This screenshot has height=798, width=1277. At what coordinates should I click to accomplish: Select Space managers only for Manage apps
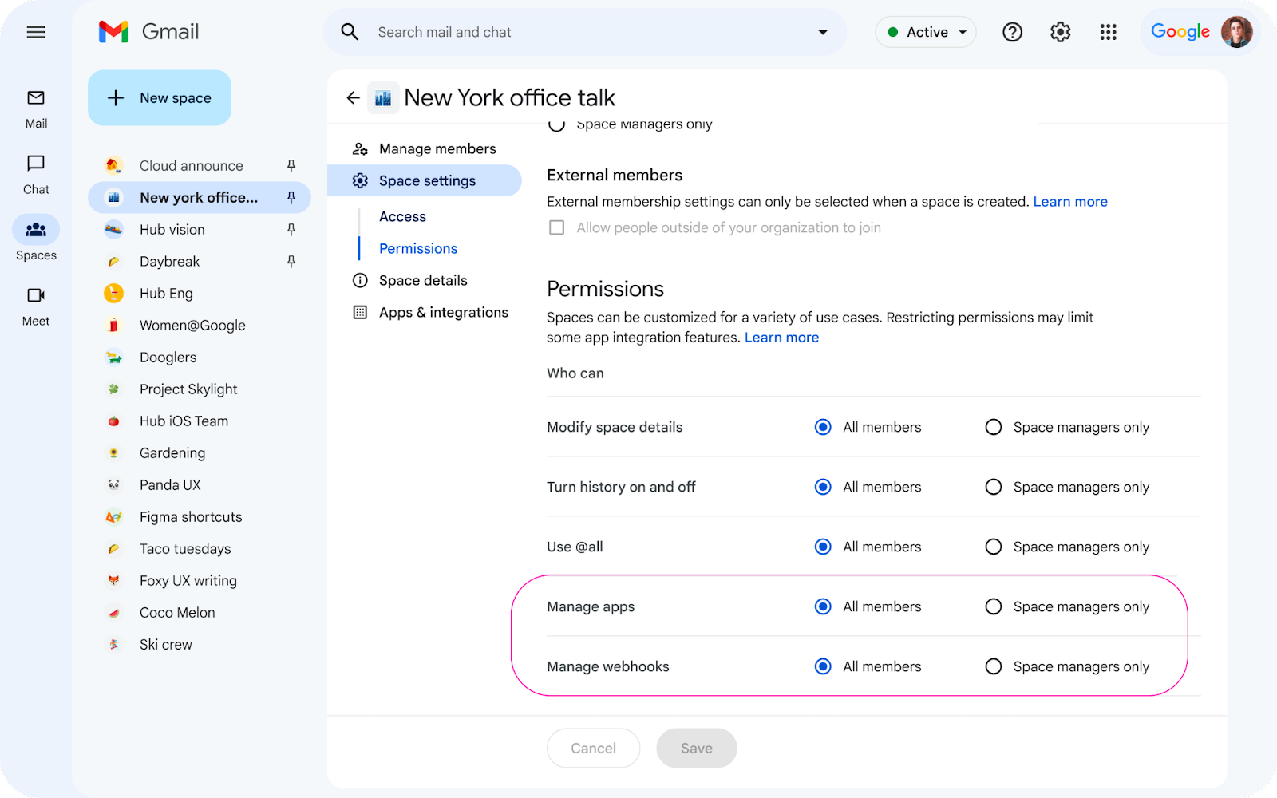994,606
